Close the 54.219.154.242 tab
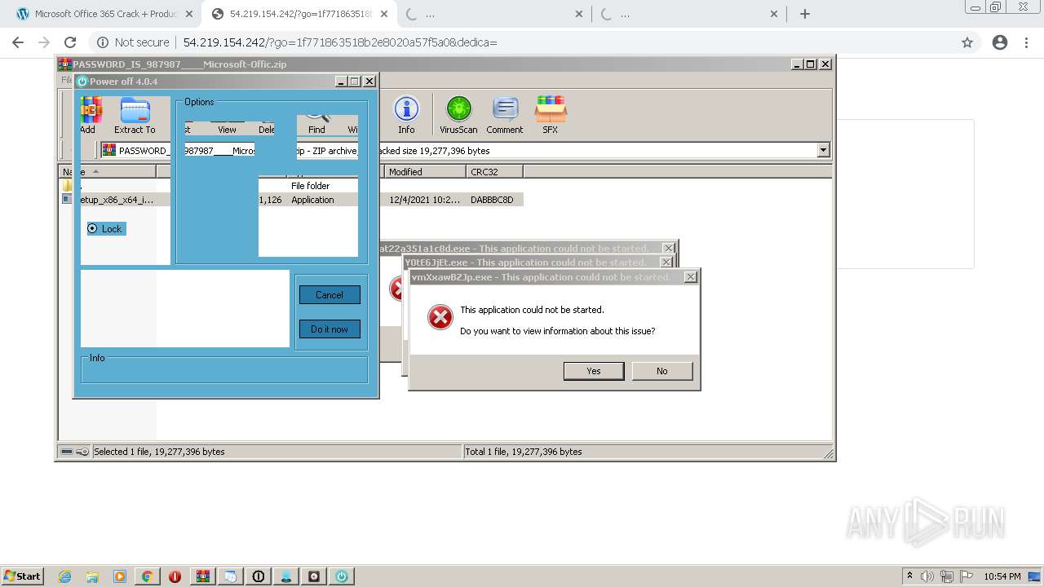1044x587 pixels. 384,14
